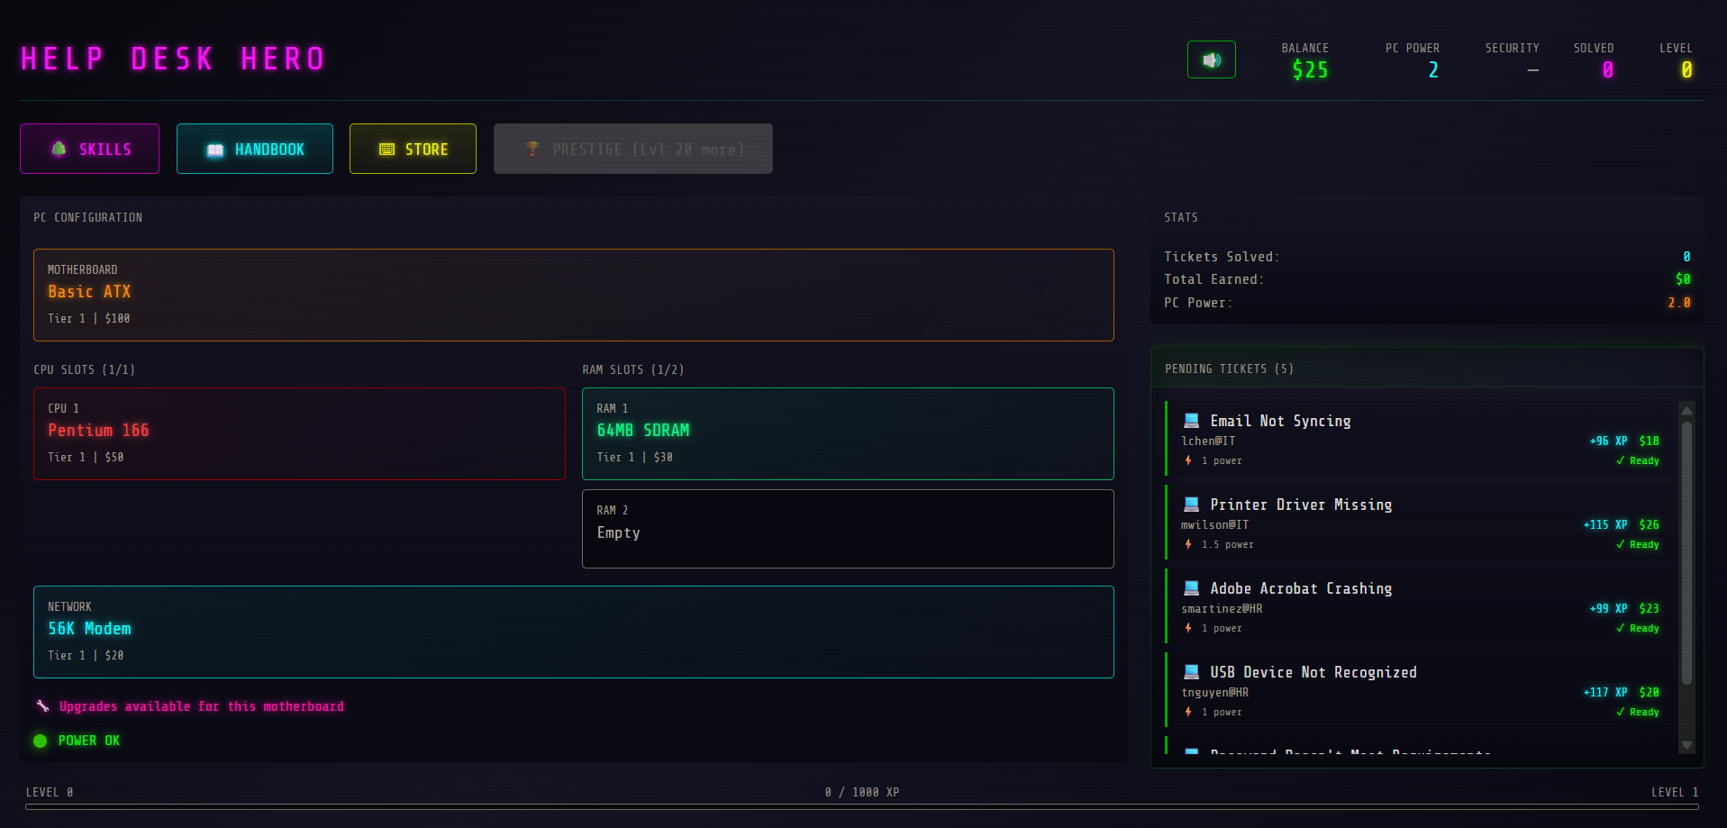Click the Security stat in header
The width and height of the screenshot is (1727, 828).
pyautogui.click(x=1513, y=60)
